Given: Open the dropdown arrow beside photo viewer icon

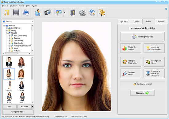Looking at the screenshot, I should point(65,12).
